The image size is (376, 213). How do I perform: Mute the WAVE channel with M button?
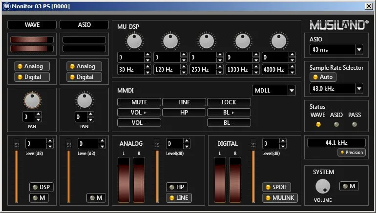pyautogui.click(x=39, y=198)
